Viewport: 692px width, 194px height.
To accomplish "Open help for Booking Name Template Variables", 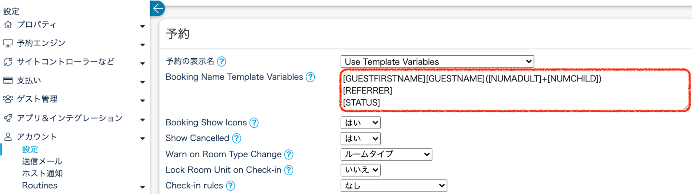I will [310, 77].
